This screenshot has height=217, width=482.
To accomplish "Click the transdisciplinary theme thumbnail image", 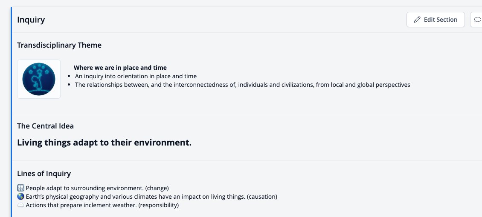I will [x=39, y=79].
